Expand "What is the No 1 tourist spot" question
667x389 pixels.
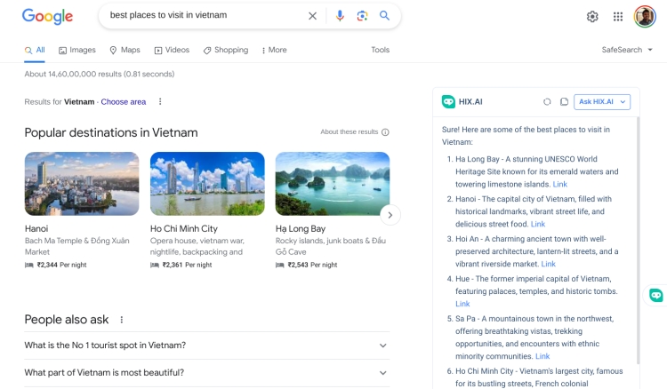click(383, 345)
